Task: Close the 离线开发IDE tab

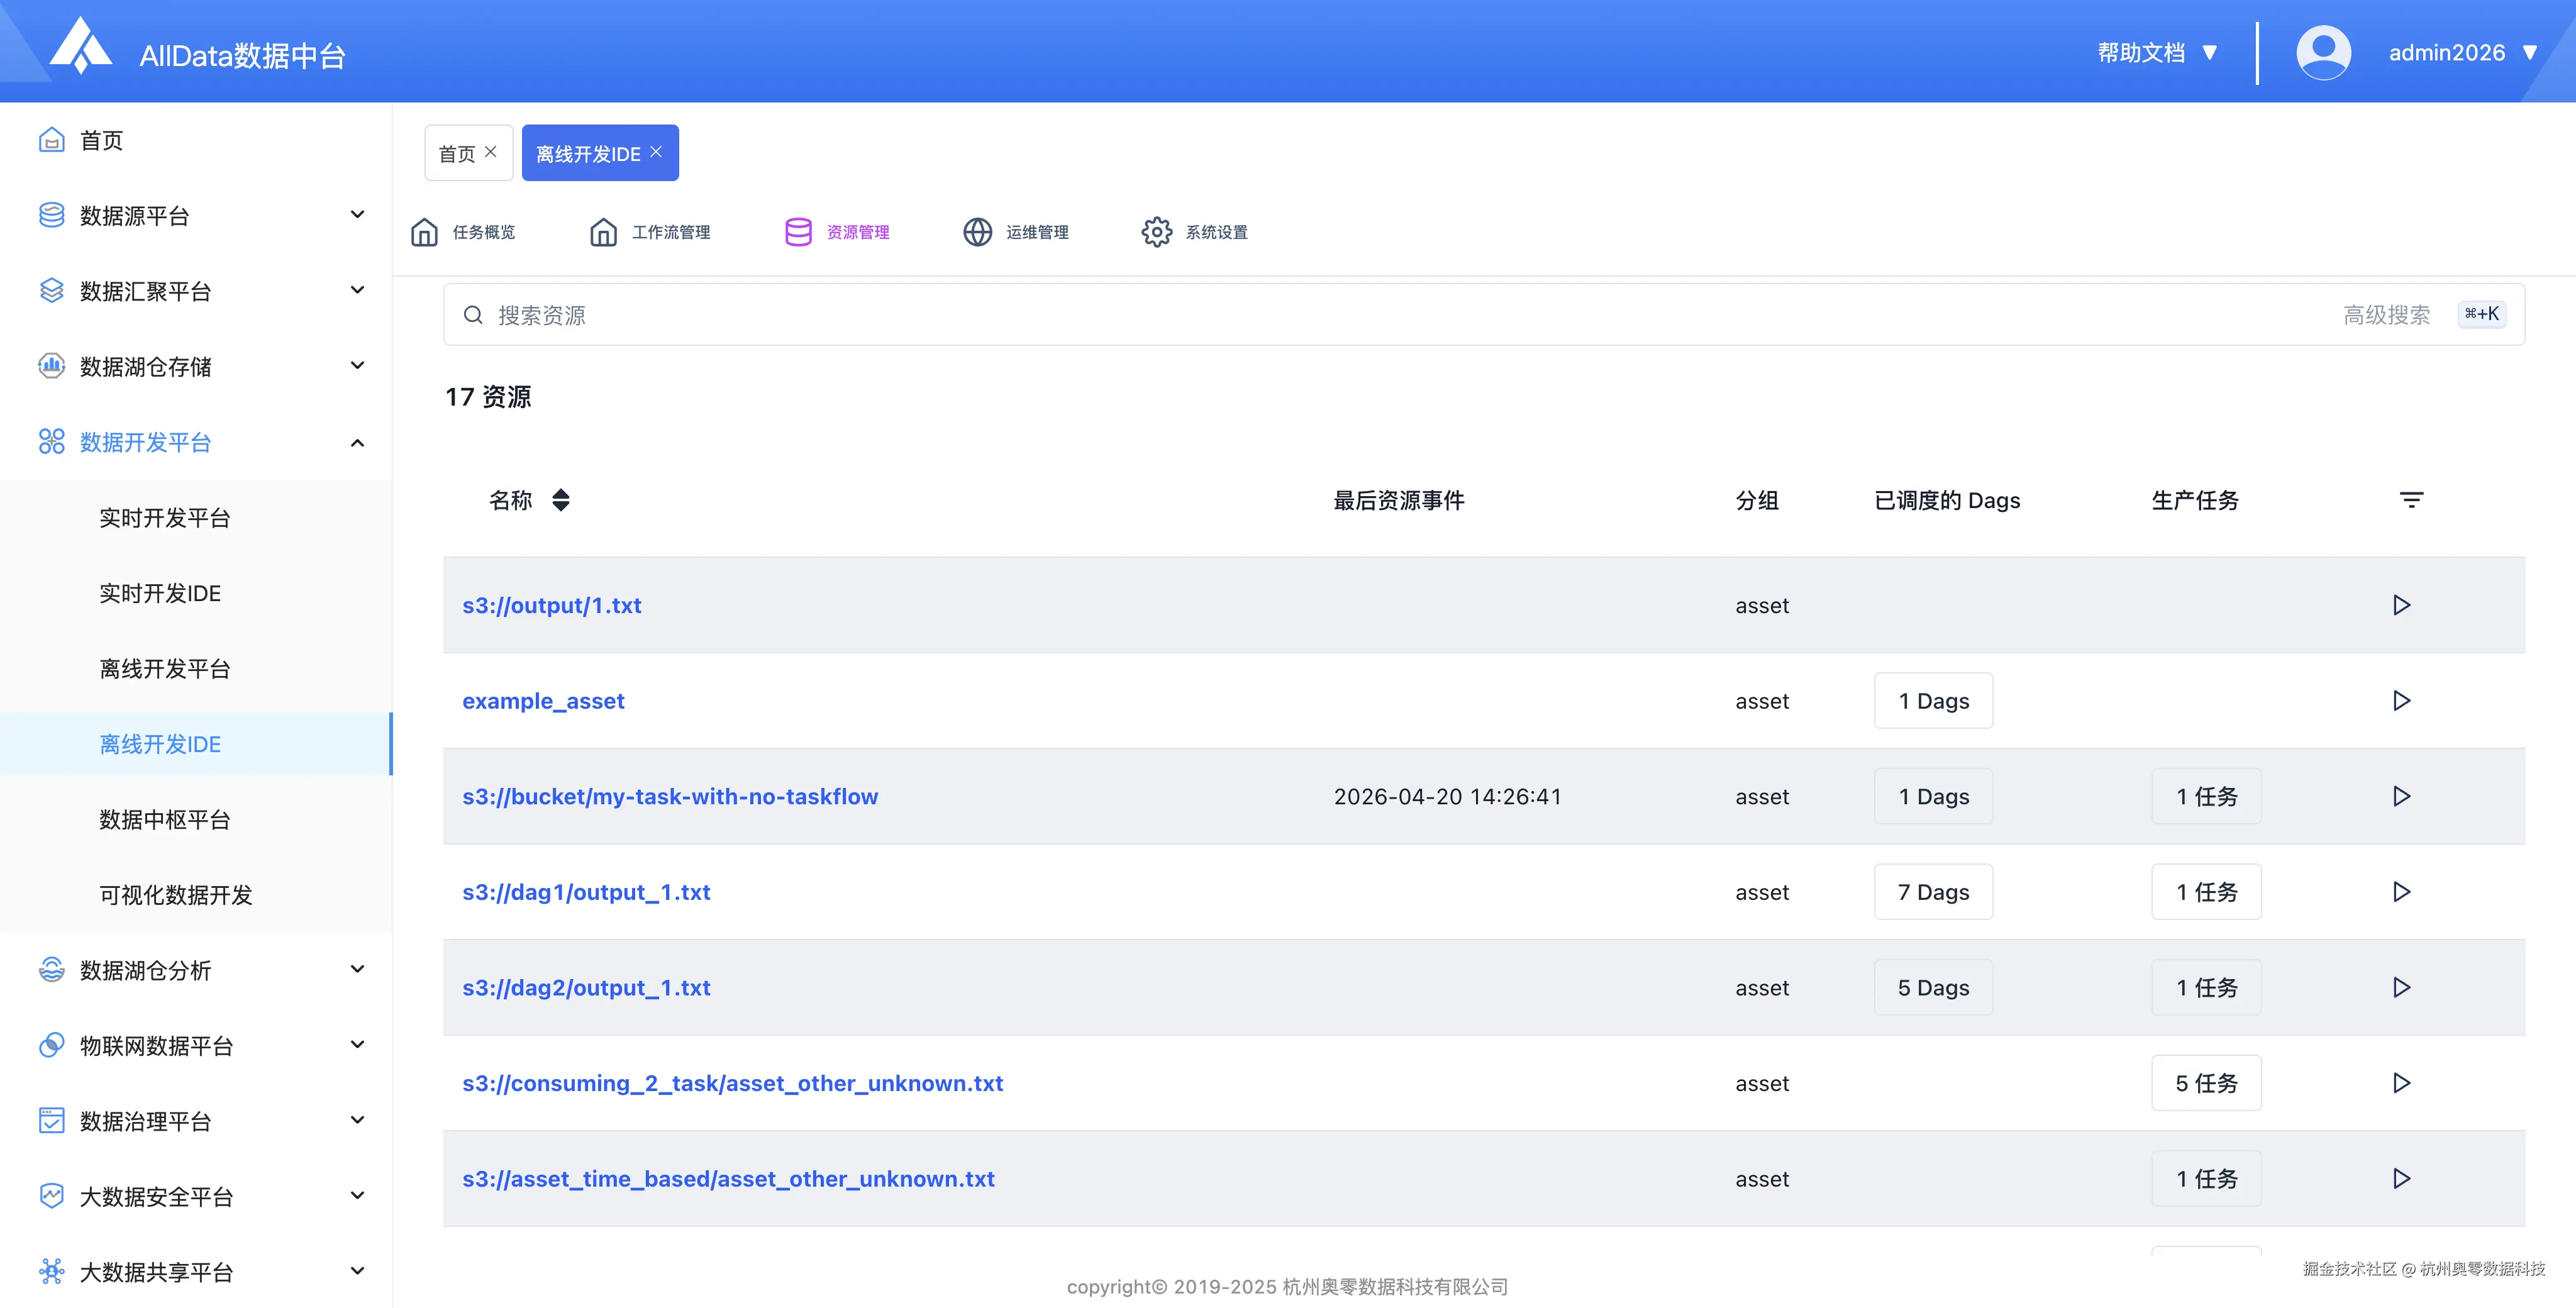Action: pyautogui.click(x=656, y=152)
